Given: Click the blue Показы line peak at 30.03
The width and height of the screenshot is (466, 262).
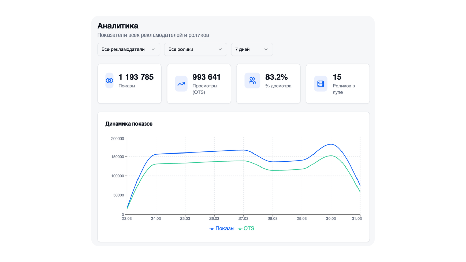Looking at the screenshot, I should click(331, 144).
